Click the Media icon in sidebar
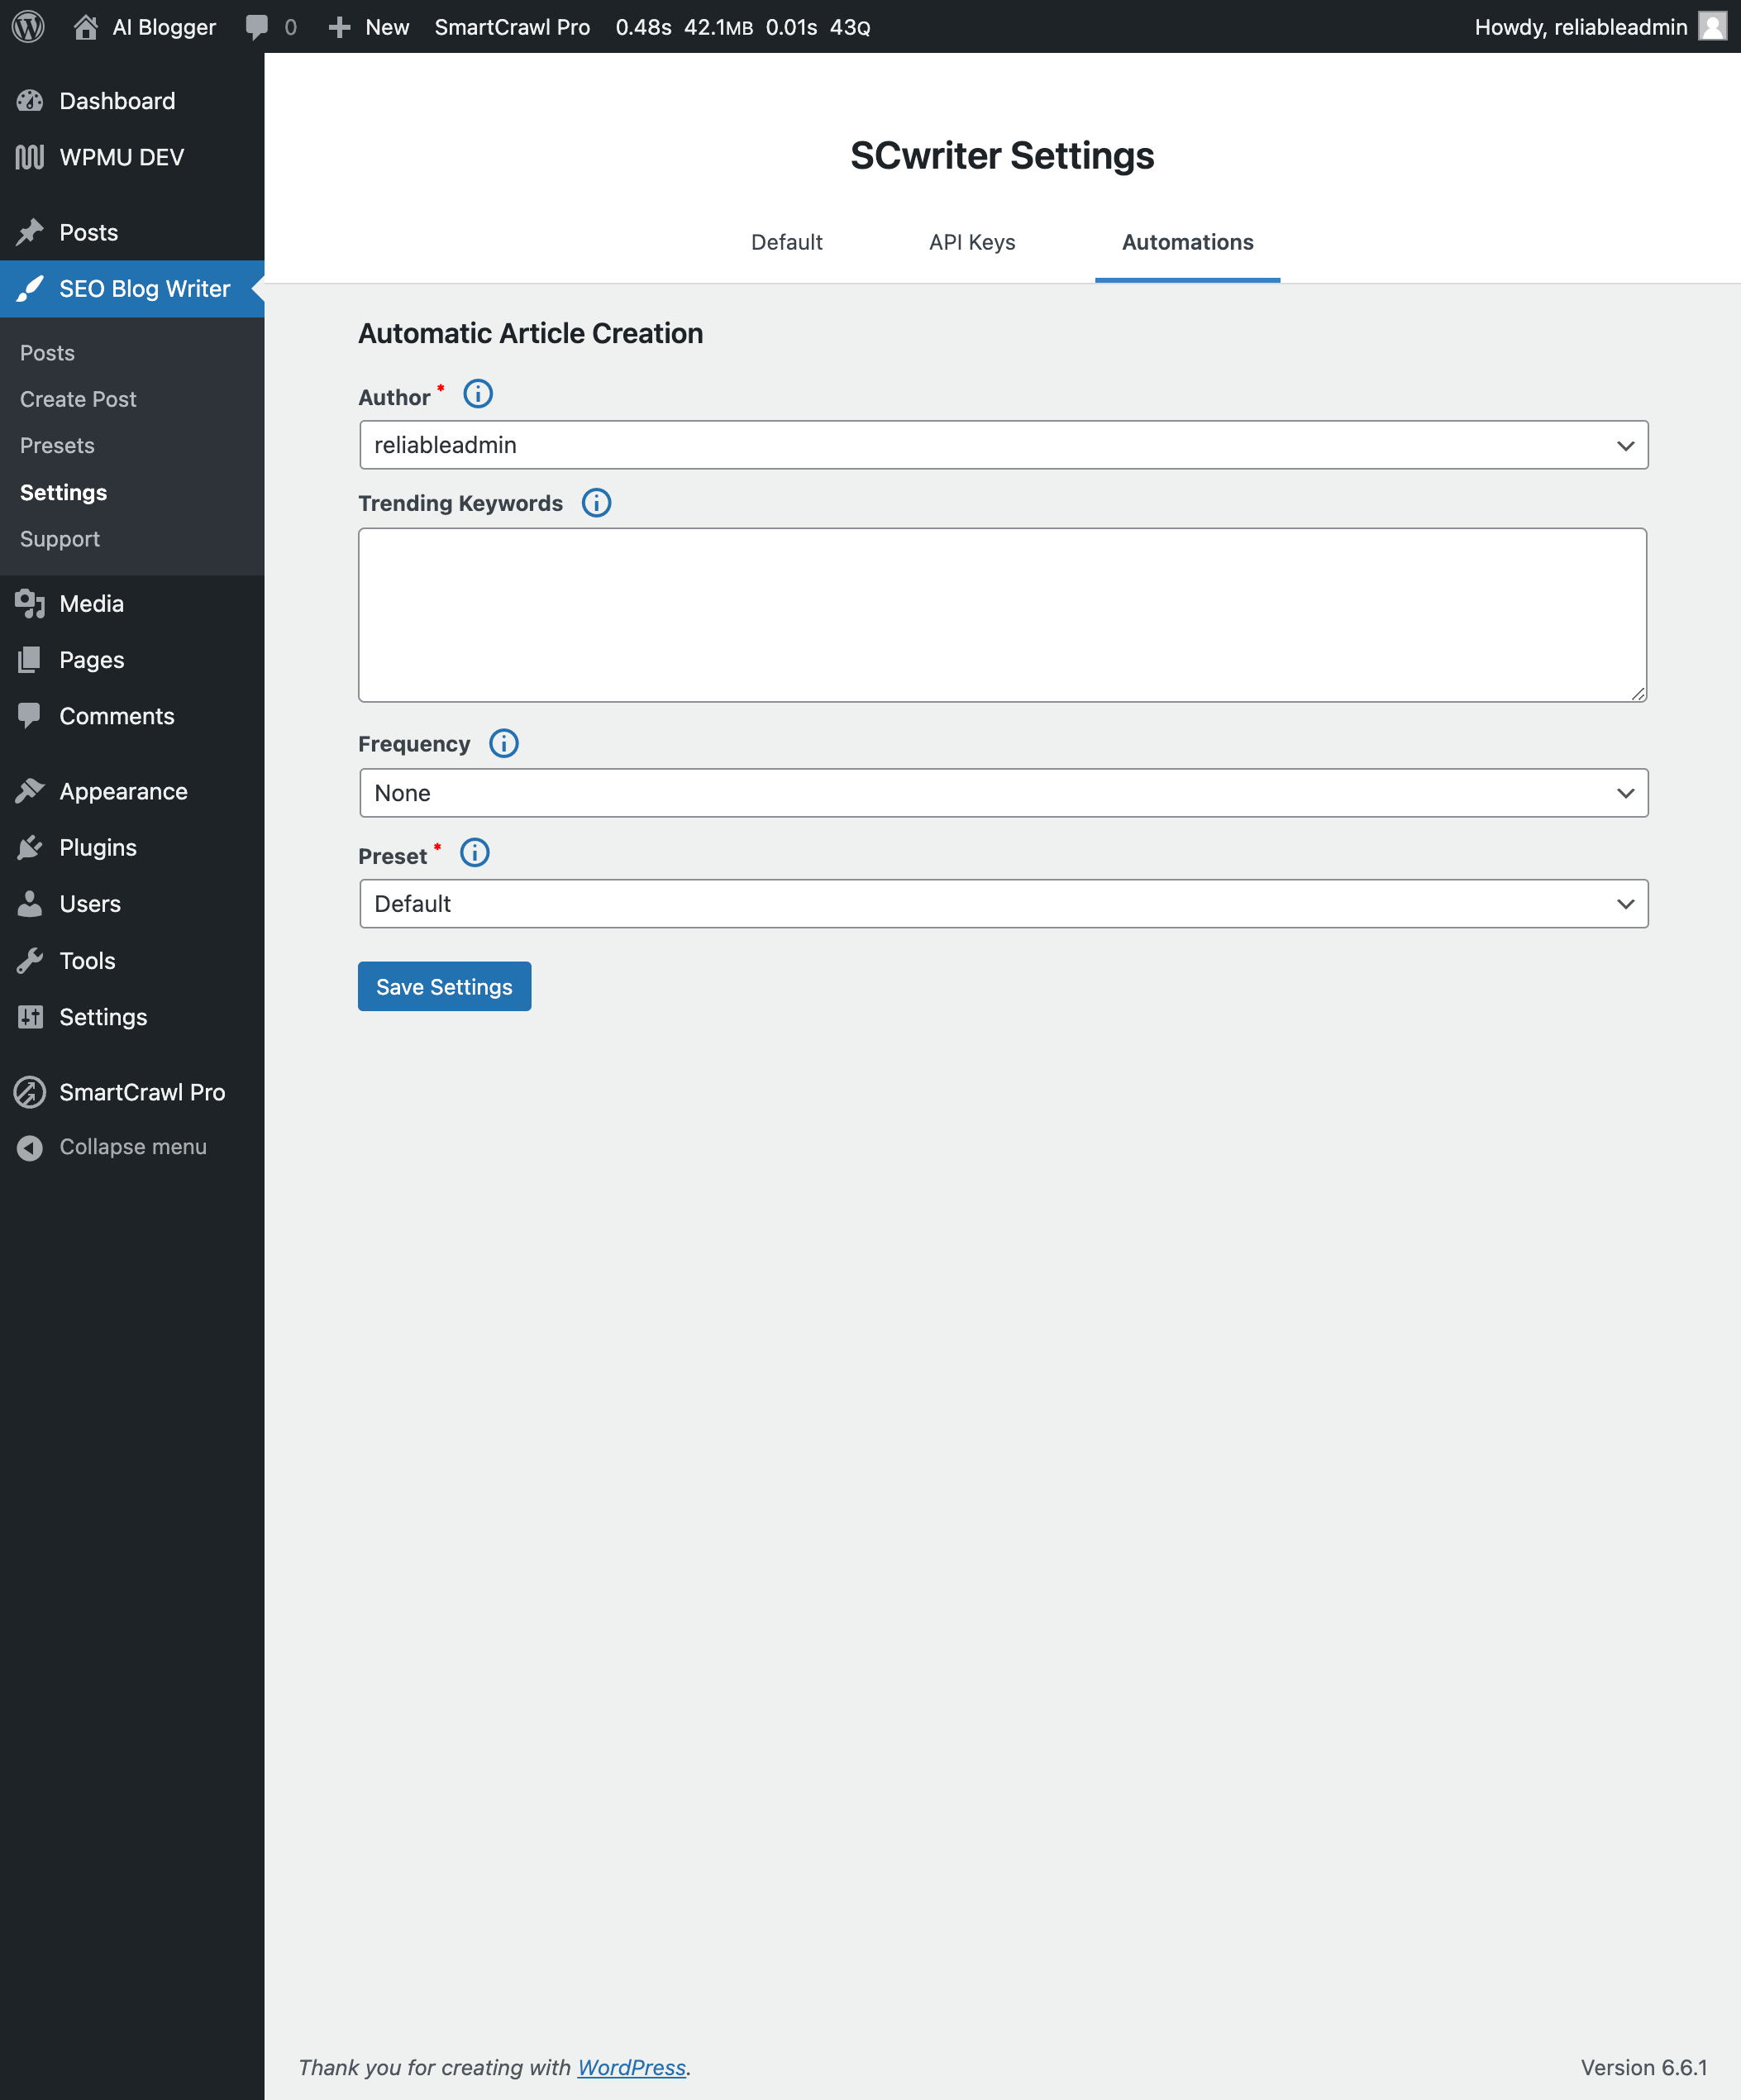This screenshot has width=1741, height=2100. point(30,604)
